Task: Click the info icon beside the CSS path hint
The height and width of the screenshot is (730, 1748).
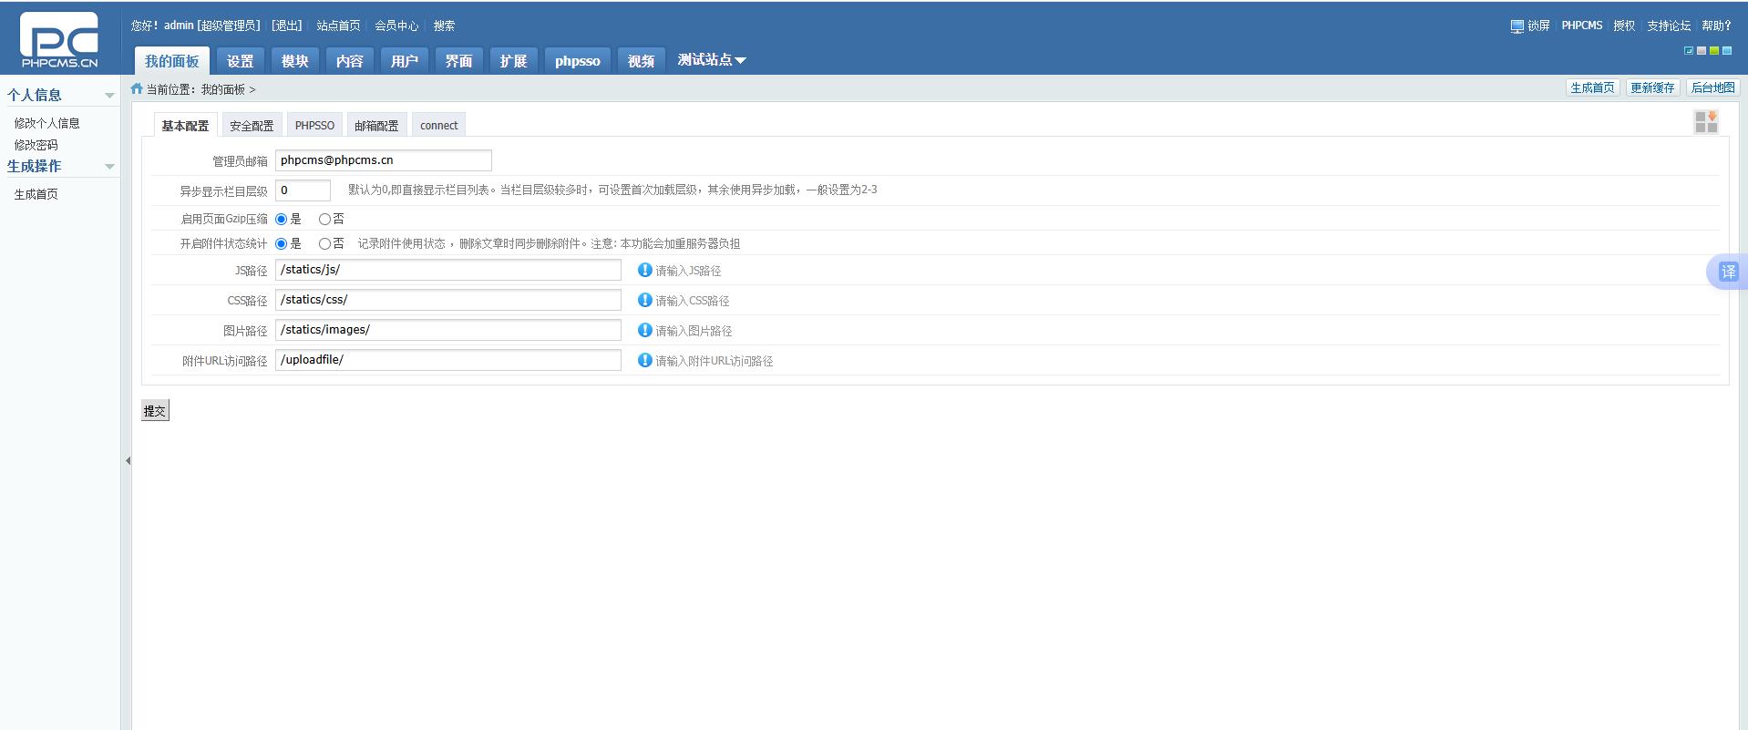Action: pyautogui.click(x=644, y=300)
